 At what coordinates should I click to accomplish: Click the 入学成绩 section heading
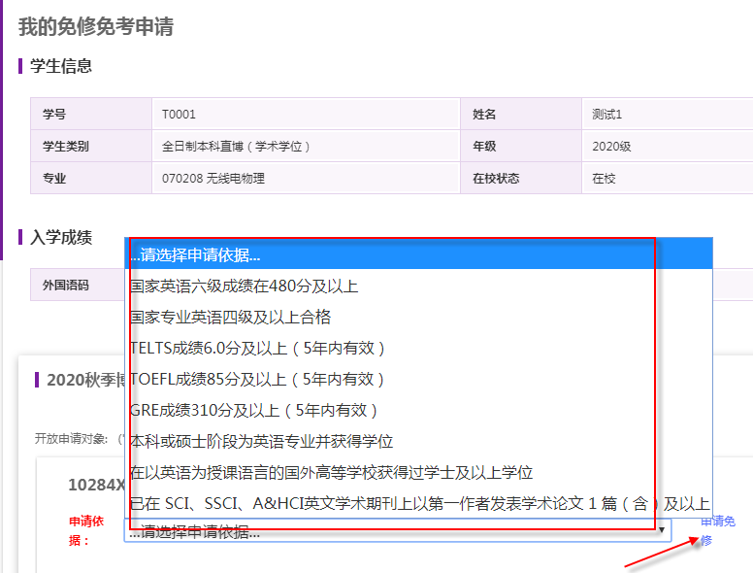pyautogui.click(x=61, y=237)
